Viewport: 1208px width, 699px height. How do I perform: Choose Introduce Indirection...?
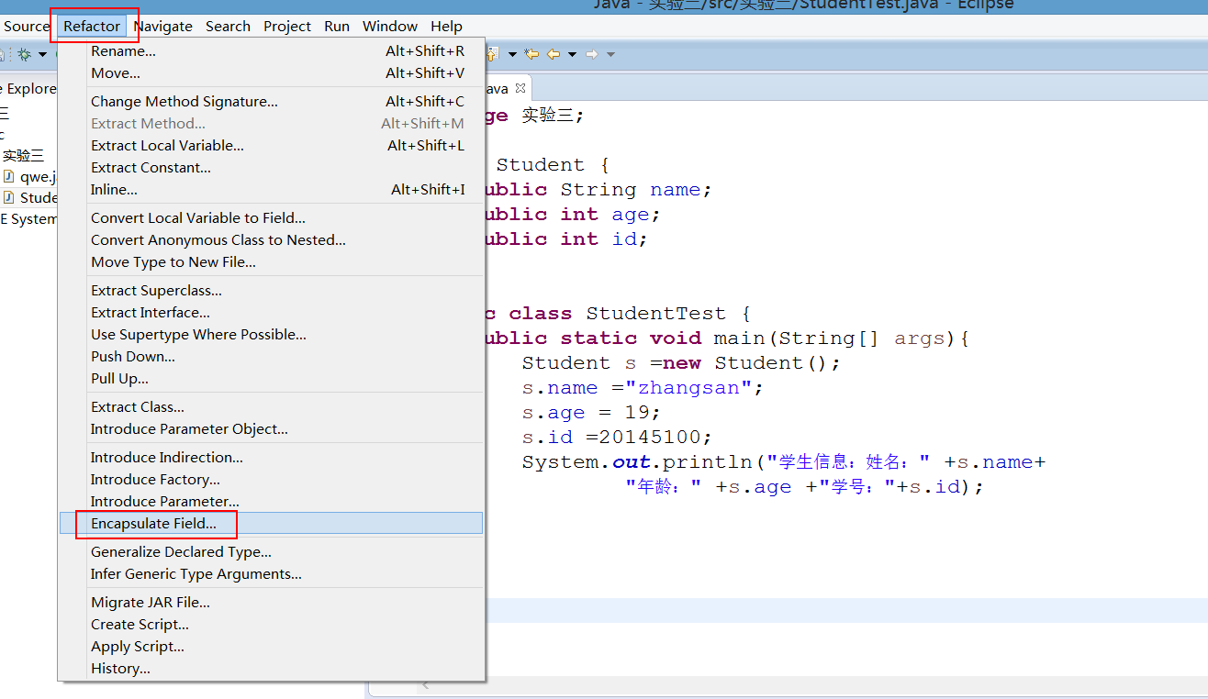(271, 458)
